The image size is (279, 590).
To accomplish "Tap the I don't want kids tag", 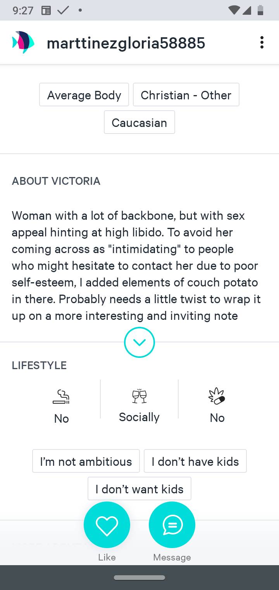I will point(139,489).
